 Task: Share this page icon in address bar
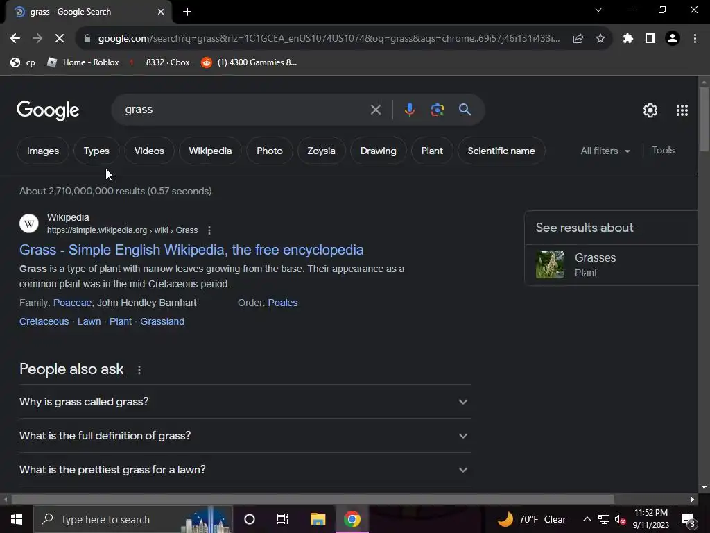click(578, 39)
